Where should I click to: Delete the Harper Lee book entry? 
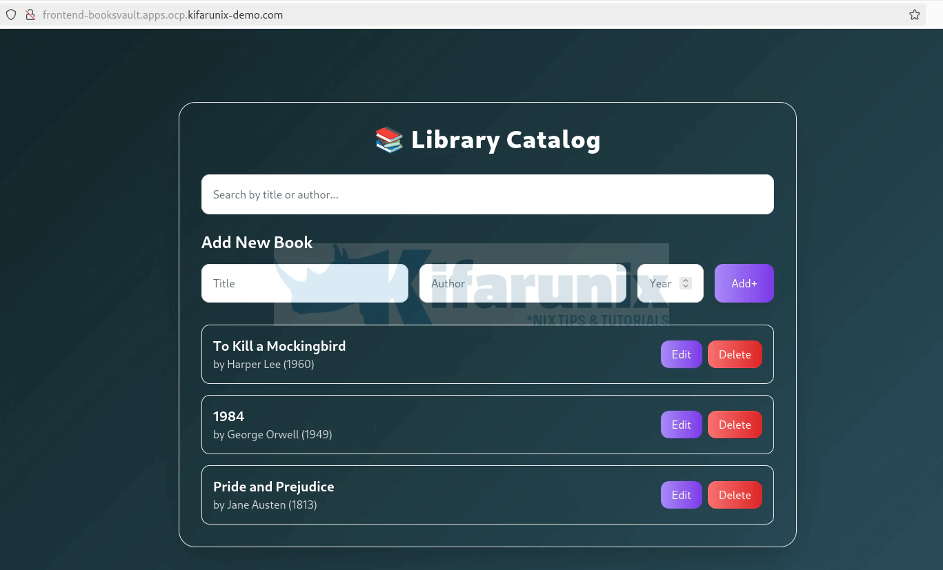735,354
